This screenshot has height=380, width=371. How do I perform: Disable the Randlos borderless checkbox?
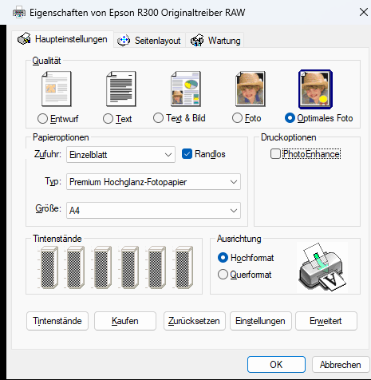[x=187, y=154]
